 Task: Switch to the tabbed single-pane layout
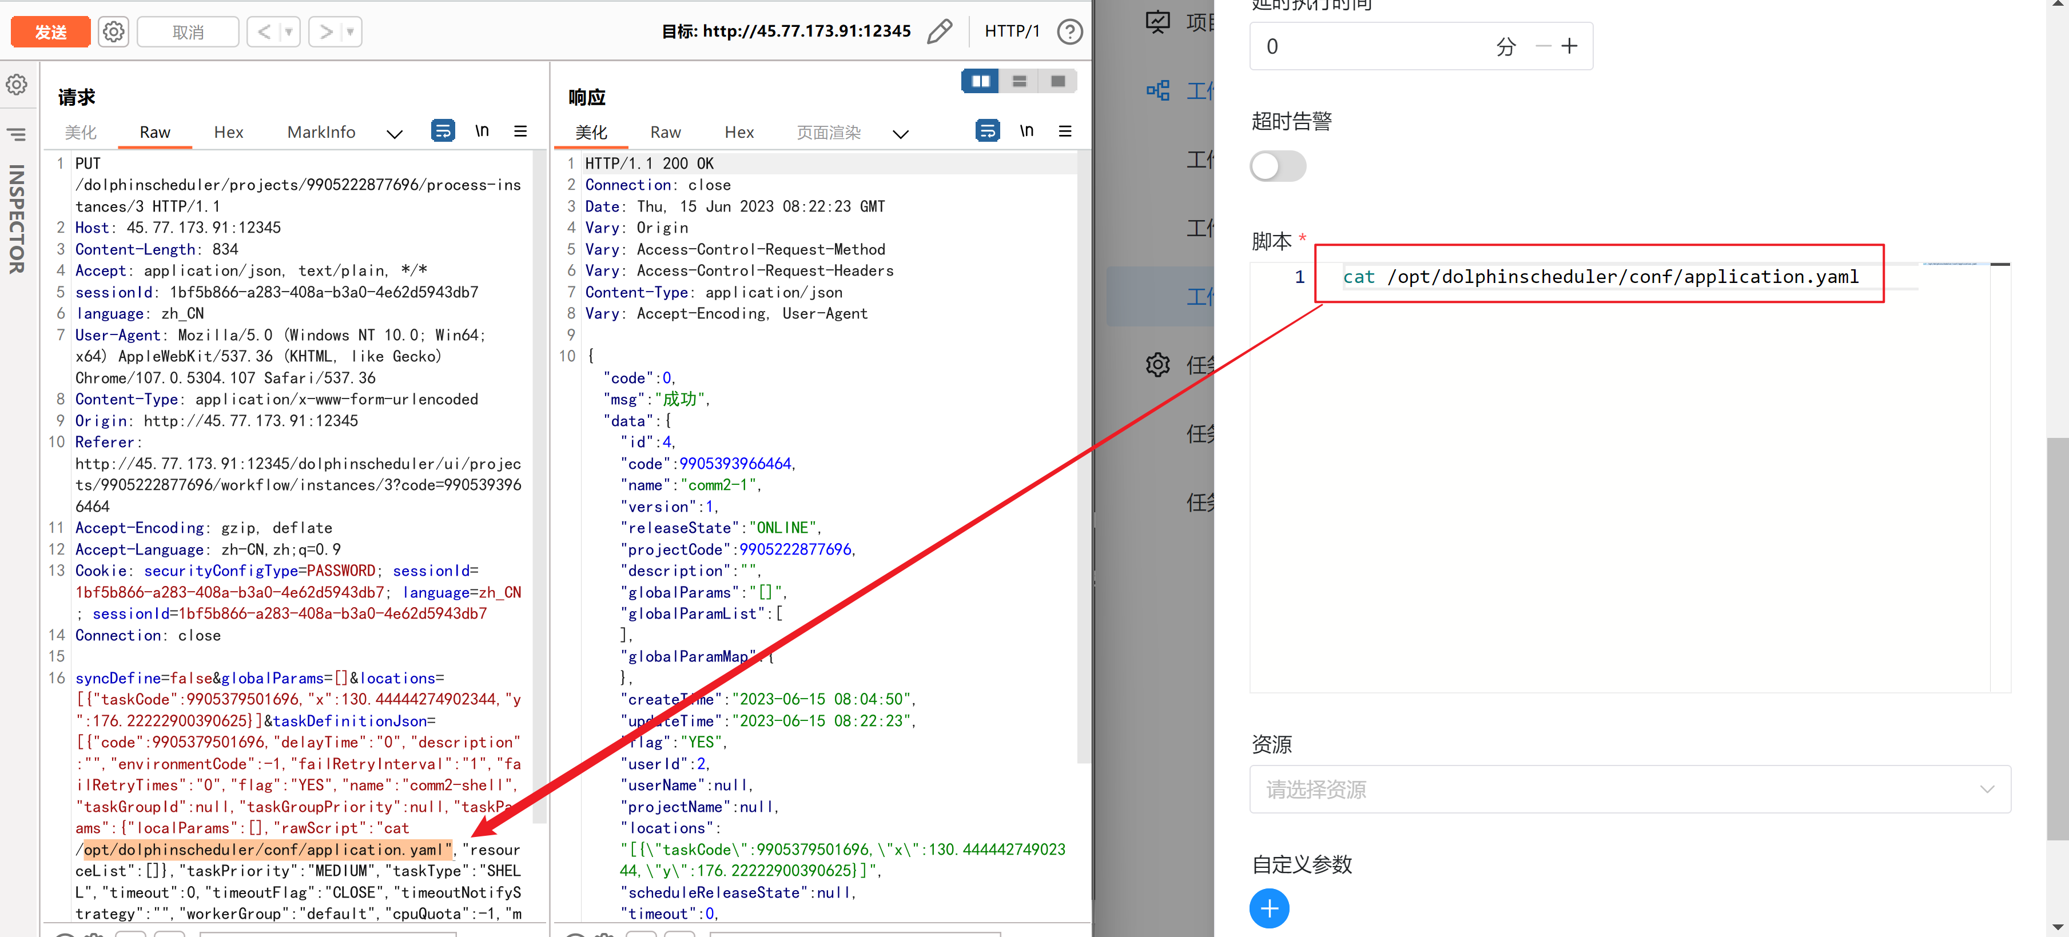(1057, 81)
